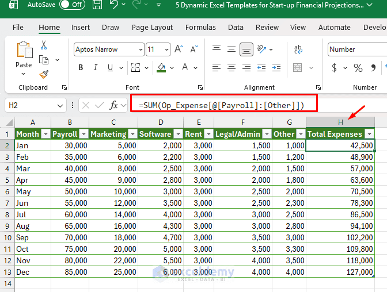Viewport: 387px width, 292px height.
Task: Open Clipboard group dialog launcher
Action: pyautogui.click(x=64, y=87)
